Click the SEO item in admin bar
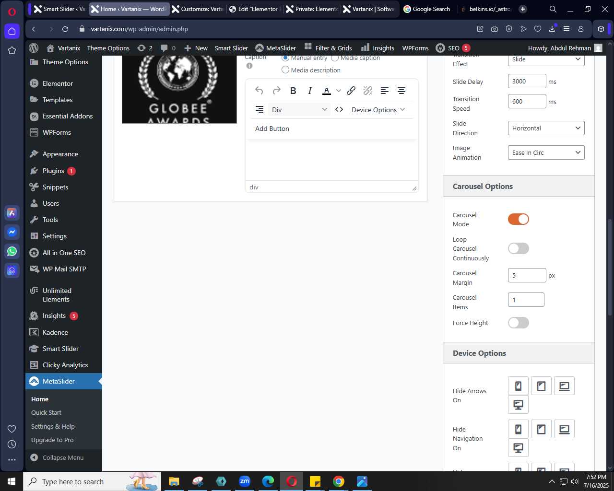The height and width of the screenshot is (491, 614). 452,48
